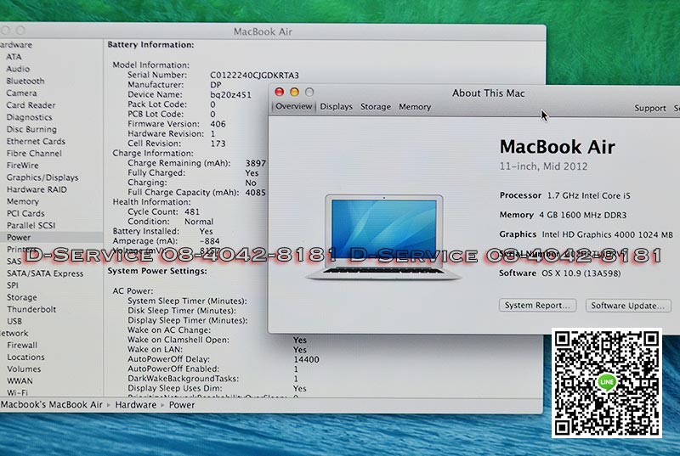Click the 11-inch, Mid 2012 model text
This screenshot has width=680, height=456.
pyautogui.click(x=543, y=166)
